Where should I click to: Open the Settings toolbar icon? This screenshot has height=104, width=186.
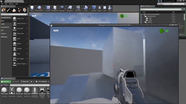[62, 8]
